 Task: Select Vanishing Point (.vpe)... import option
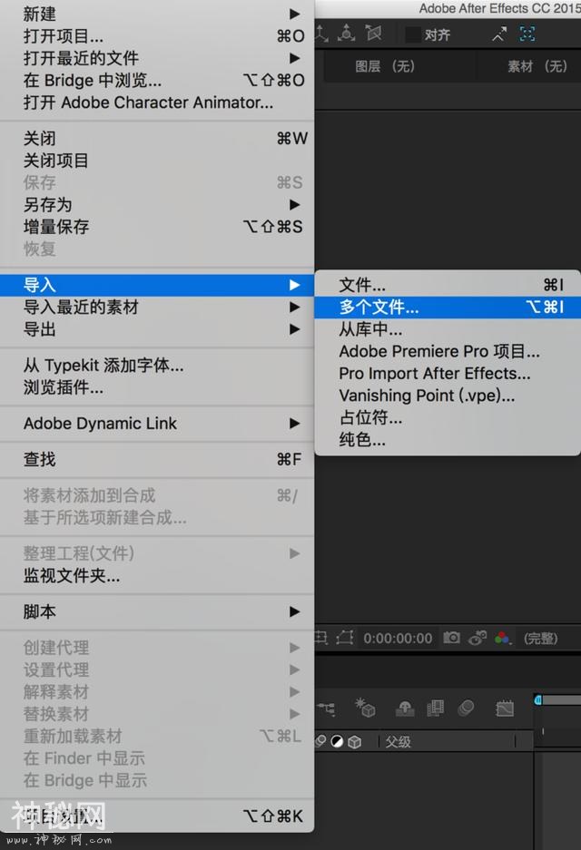(448, 396)
